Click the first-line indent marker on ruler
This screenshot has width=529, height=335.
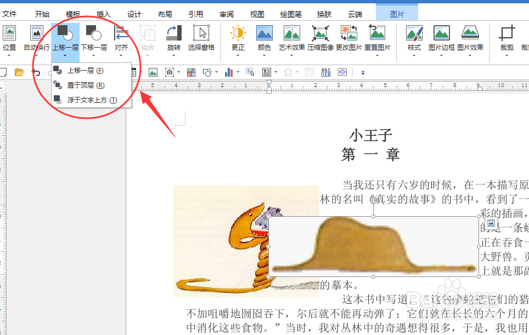[269, 83]
